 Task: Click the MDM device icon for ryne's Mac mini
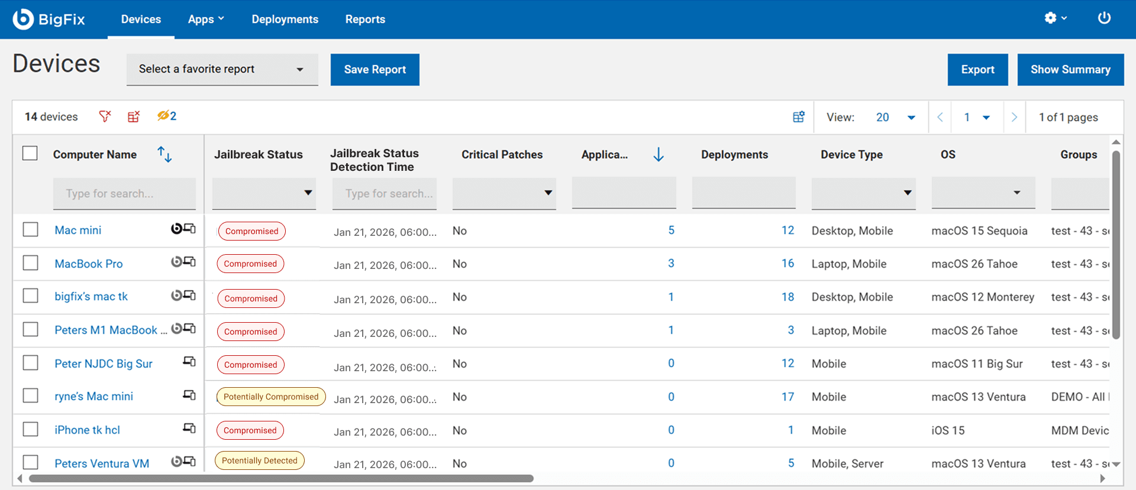click(x=189, y=394)
